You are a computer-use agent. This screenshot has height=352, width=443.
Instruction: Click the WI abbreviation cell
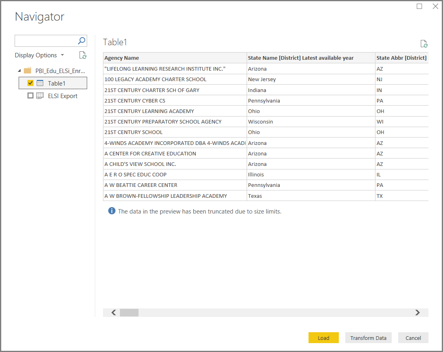point(402,122)
